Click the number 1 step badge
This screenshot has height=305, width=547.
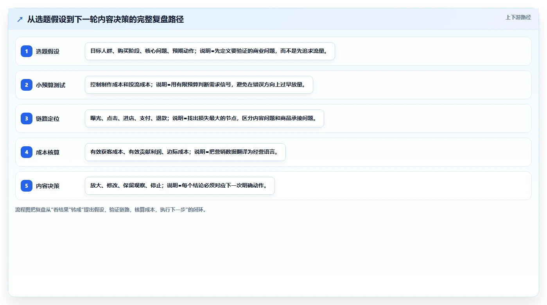[27, 51]
